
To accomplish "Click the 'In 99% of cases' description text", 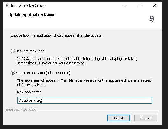I will [77, 61].
